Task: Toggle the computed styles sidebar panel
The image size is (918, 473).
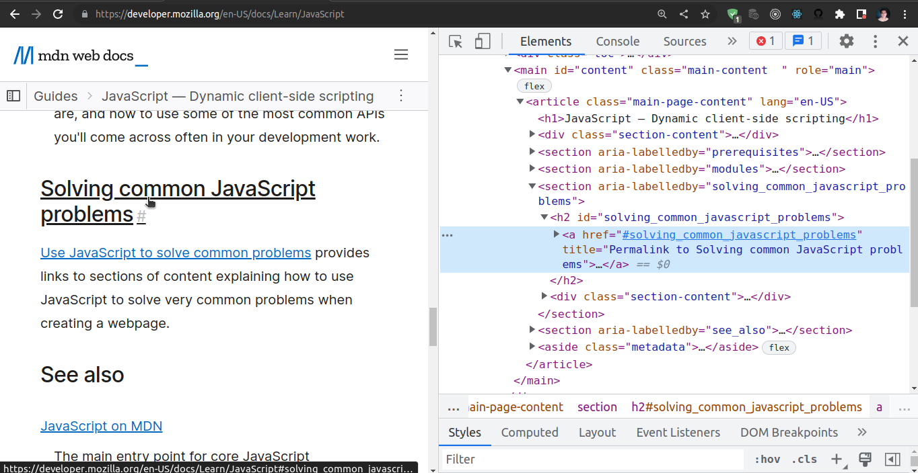Action: tap(530, 432)
